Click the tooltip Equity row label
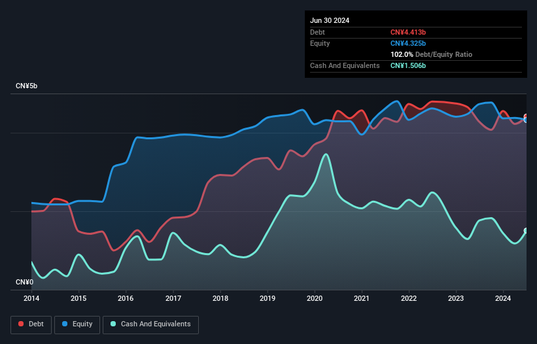Image resolution: width=537 pixels, height=344 pixels. tap(320, 43)
